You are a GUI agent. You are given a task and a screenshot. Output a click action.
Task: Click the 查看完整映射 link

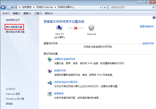(x=147, y=27)
